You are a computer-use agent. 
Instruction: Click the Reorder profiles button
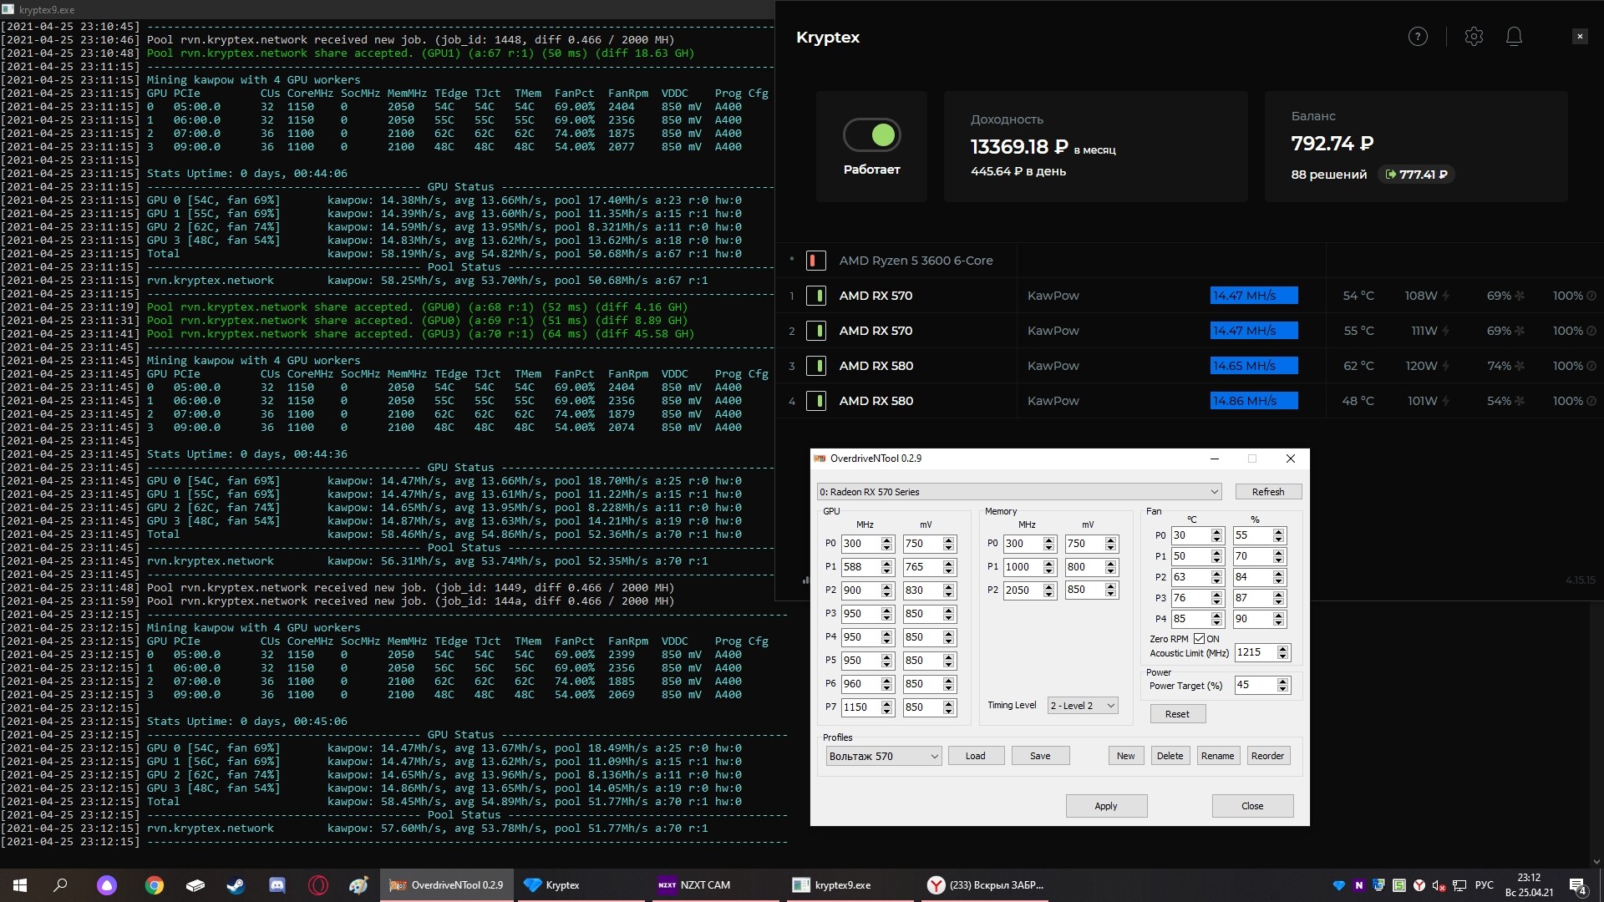click(1267, 756)
